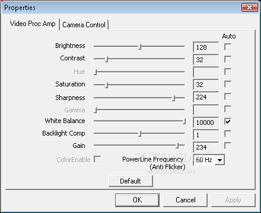Focus the Brightness value field showing 128
The width and height of the screenshot is (261, 213).
pos(206,47)
